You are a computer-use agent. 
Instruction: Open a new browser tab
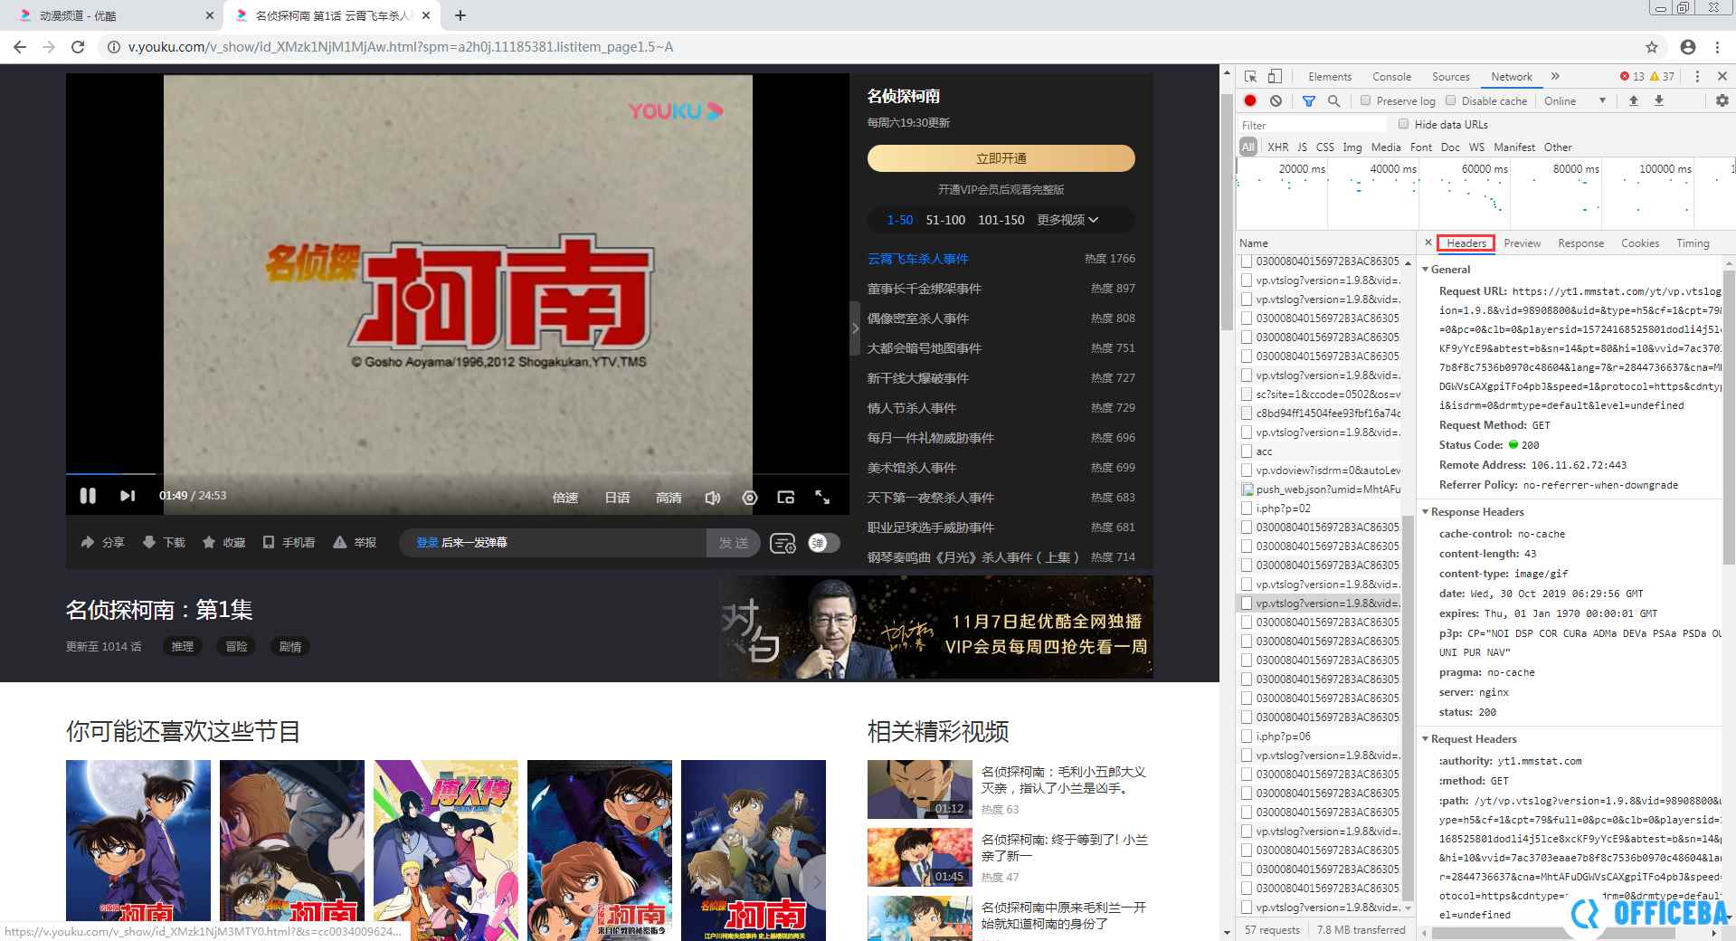(x=460, y=15)
